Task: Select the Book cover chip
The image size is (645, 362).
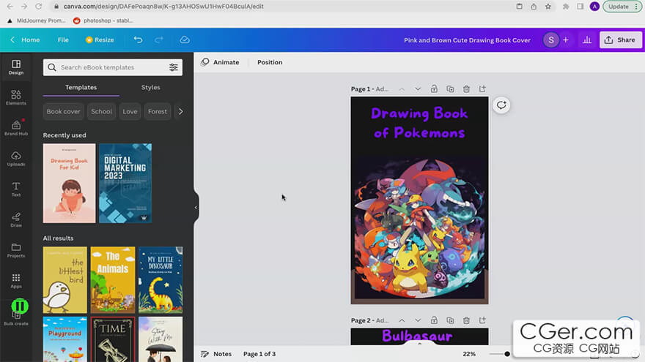Action: 63,111
